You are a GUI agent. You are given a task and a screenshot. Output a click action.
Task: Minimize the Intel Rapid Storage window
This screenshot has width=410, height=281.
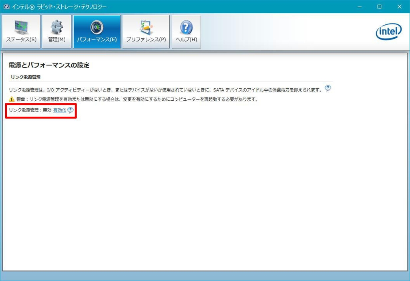360,6
